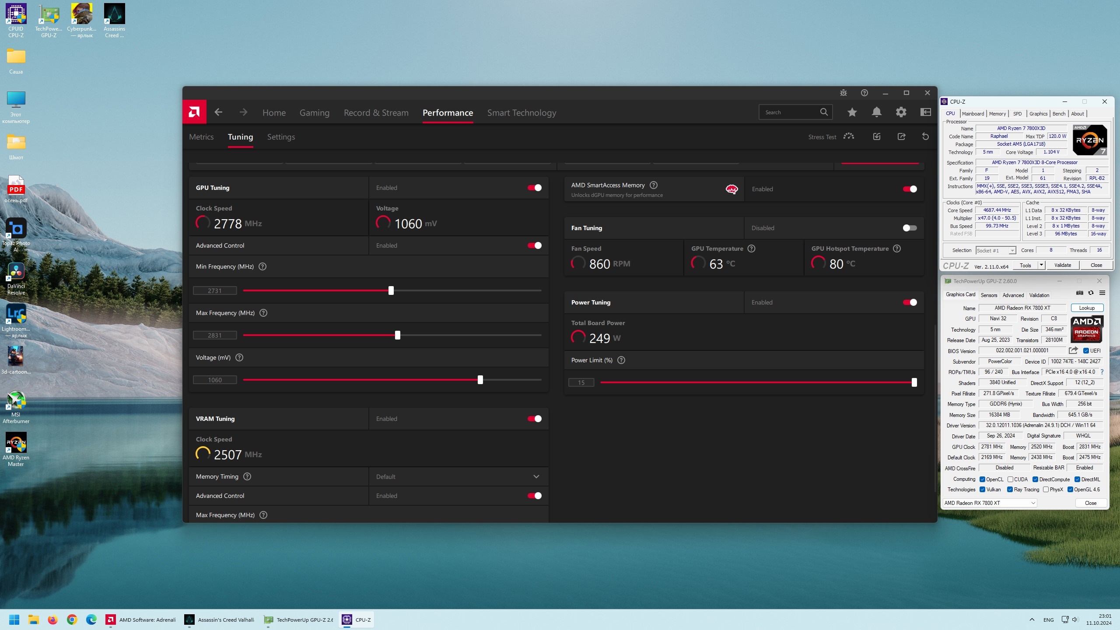Screen dimensions: 1120x630
Task: Click the import tuning profile icon
Action: [x=877, y=136]
